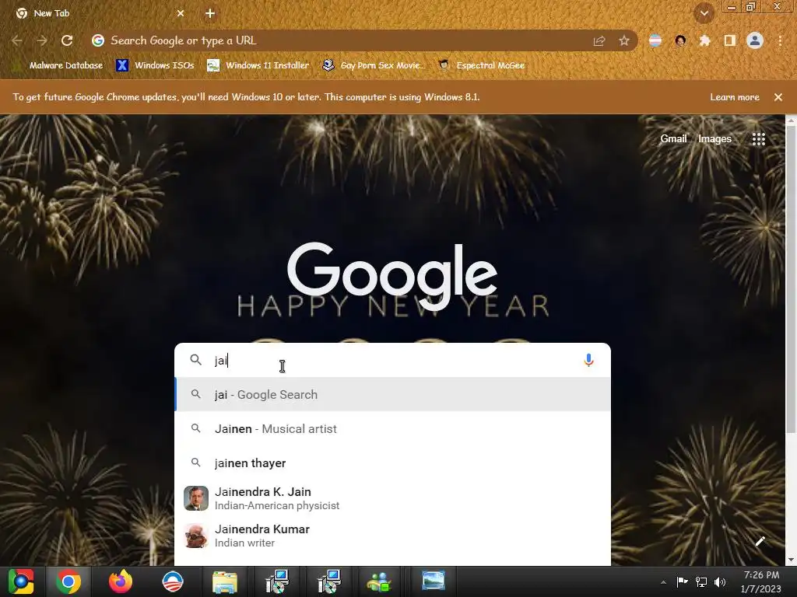This screenshot has height=597, width=797.
Task: Open the landscape picture app in taskbar
Action: [x=433, y=581]
